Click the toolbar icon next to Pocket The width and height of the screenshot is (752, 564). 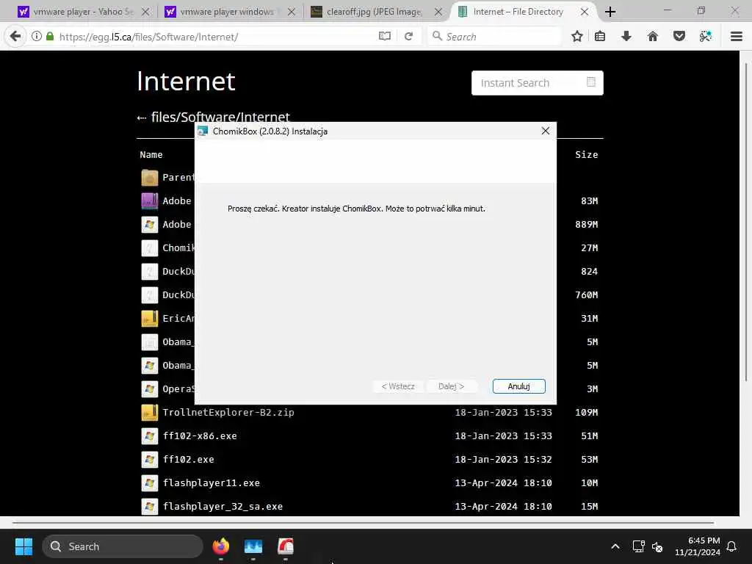coord(706,37)
